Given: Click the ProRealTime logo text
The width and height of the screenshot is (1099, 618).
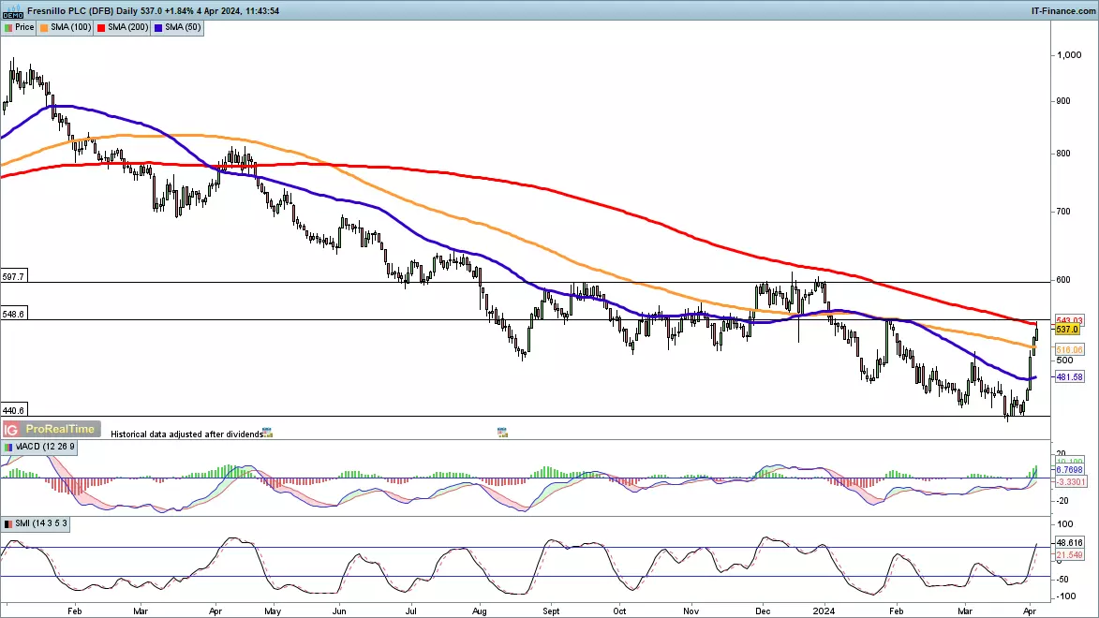Looking at the screenshot, I should 60,429.
